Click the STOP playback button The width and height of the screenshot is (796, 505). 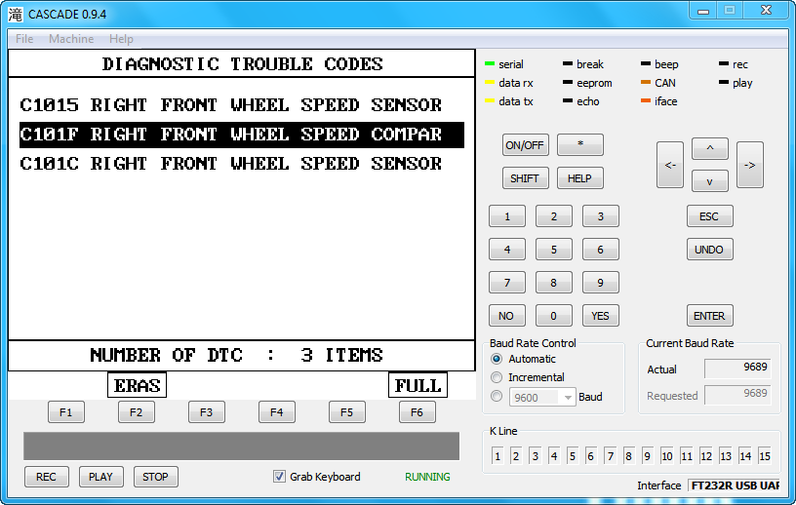156,477
